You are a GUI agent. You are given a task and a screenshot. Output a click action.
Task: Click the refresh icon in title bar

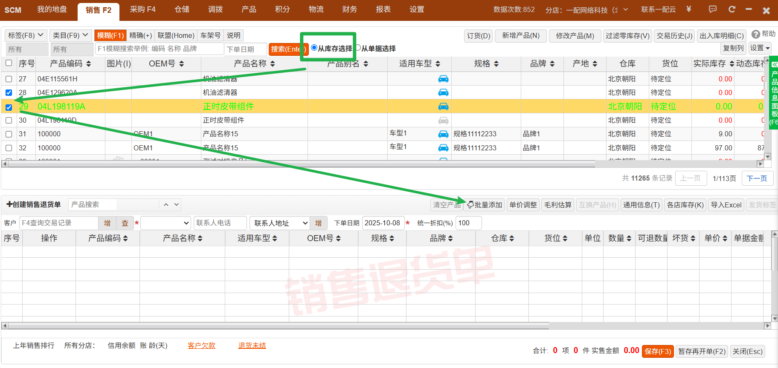point(732,9)
